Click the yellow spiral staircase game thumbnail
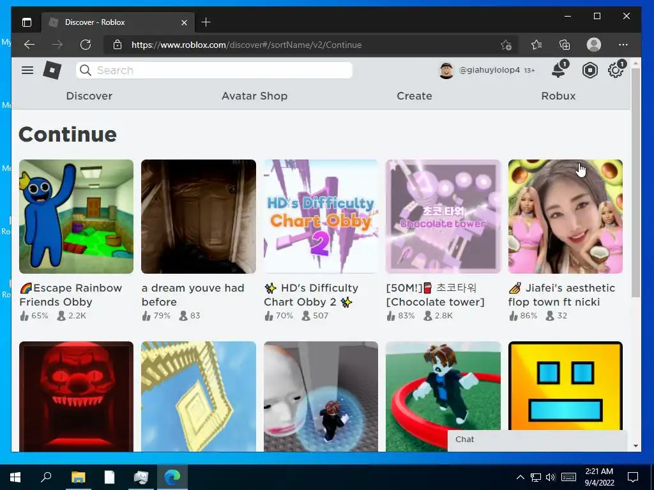 click(x=199, y=396)
